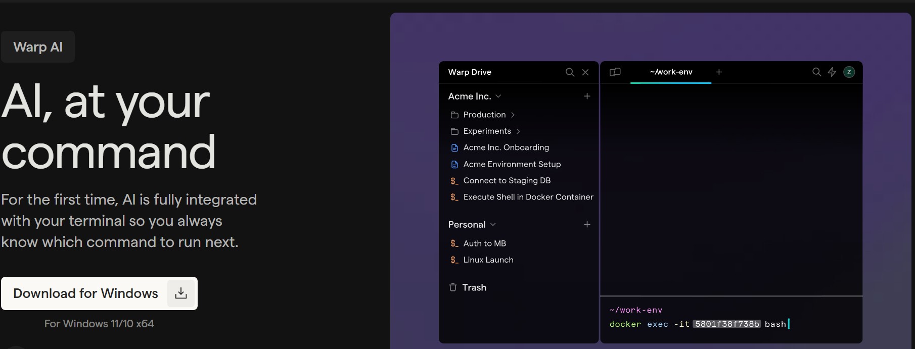This screenshot has height=349, width=915.
Task: Click the terminal search magnifier icon
Action: tap(816, 72)
